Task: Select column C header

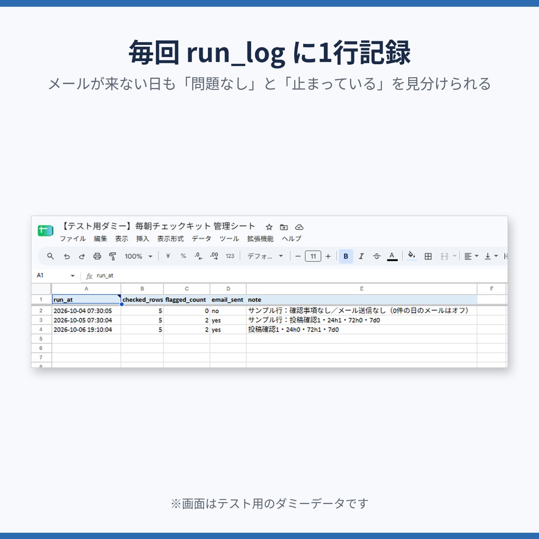Action: click(x=187, y=289)
